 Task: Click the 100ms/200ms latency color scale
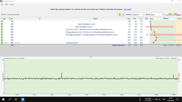pos(173,14)
